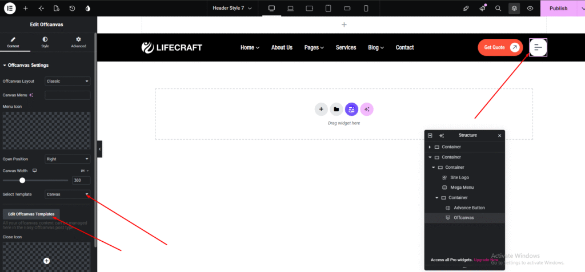Screen dimensions: 585x272
Task: Switch to the Content tab
Action: 13,42
